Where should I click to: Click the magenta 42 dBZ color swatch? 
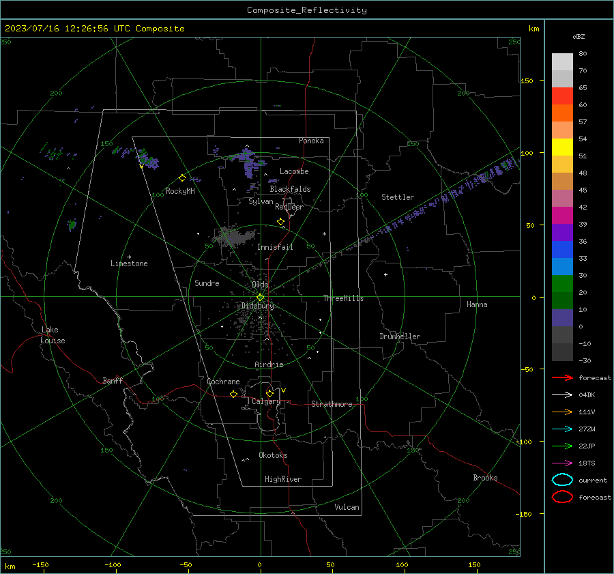pyautogui.click(x=562, y=215)
